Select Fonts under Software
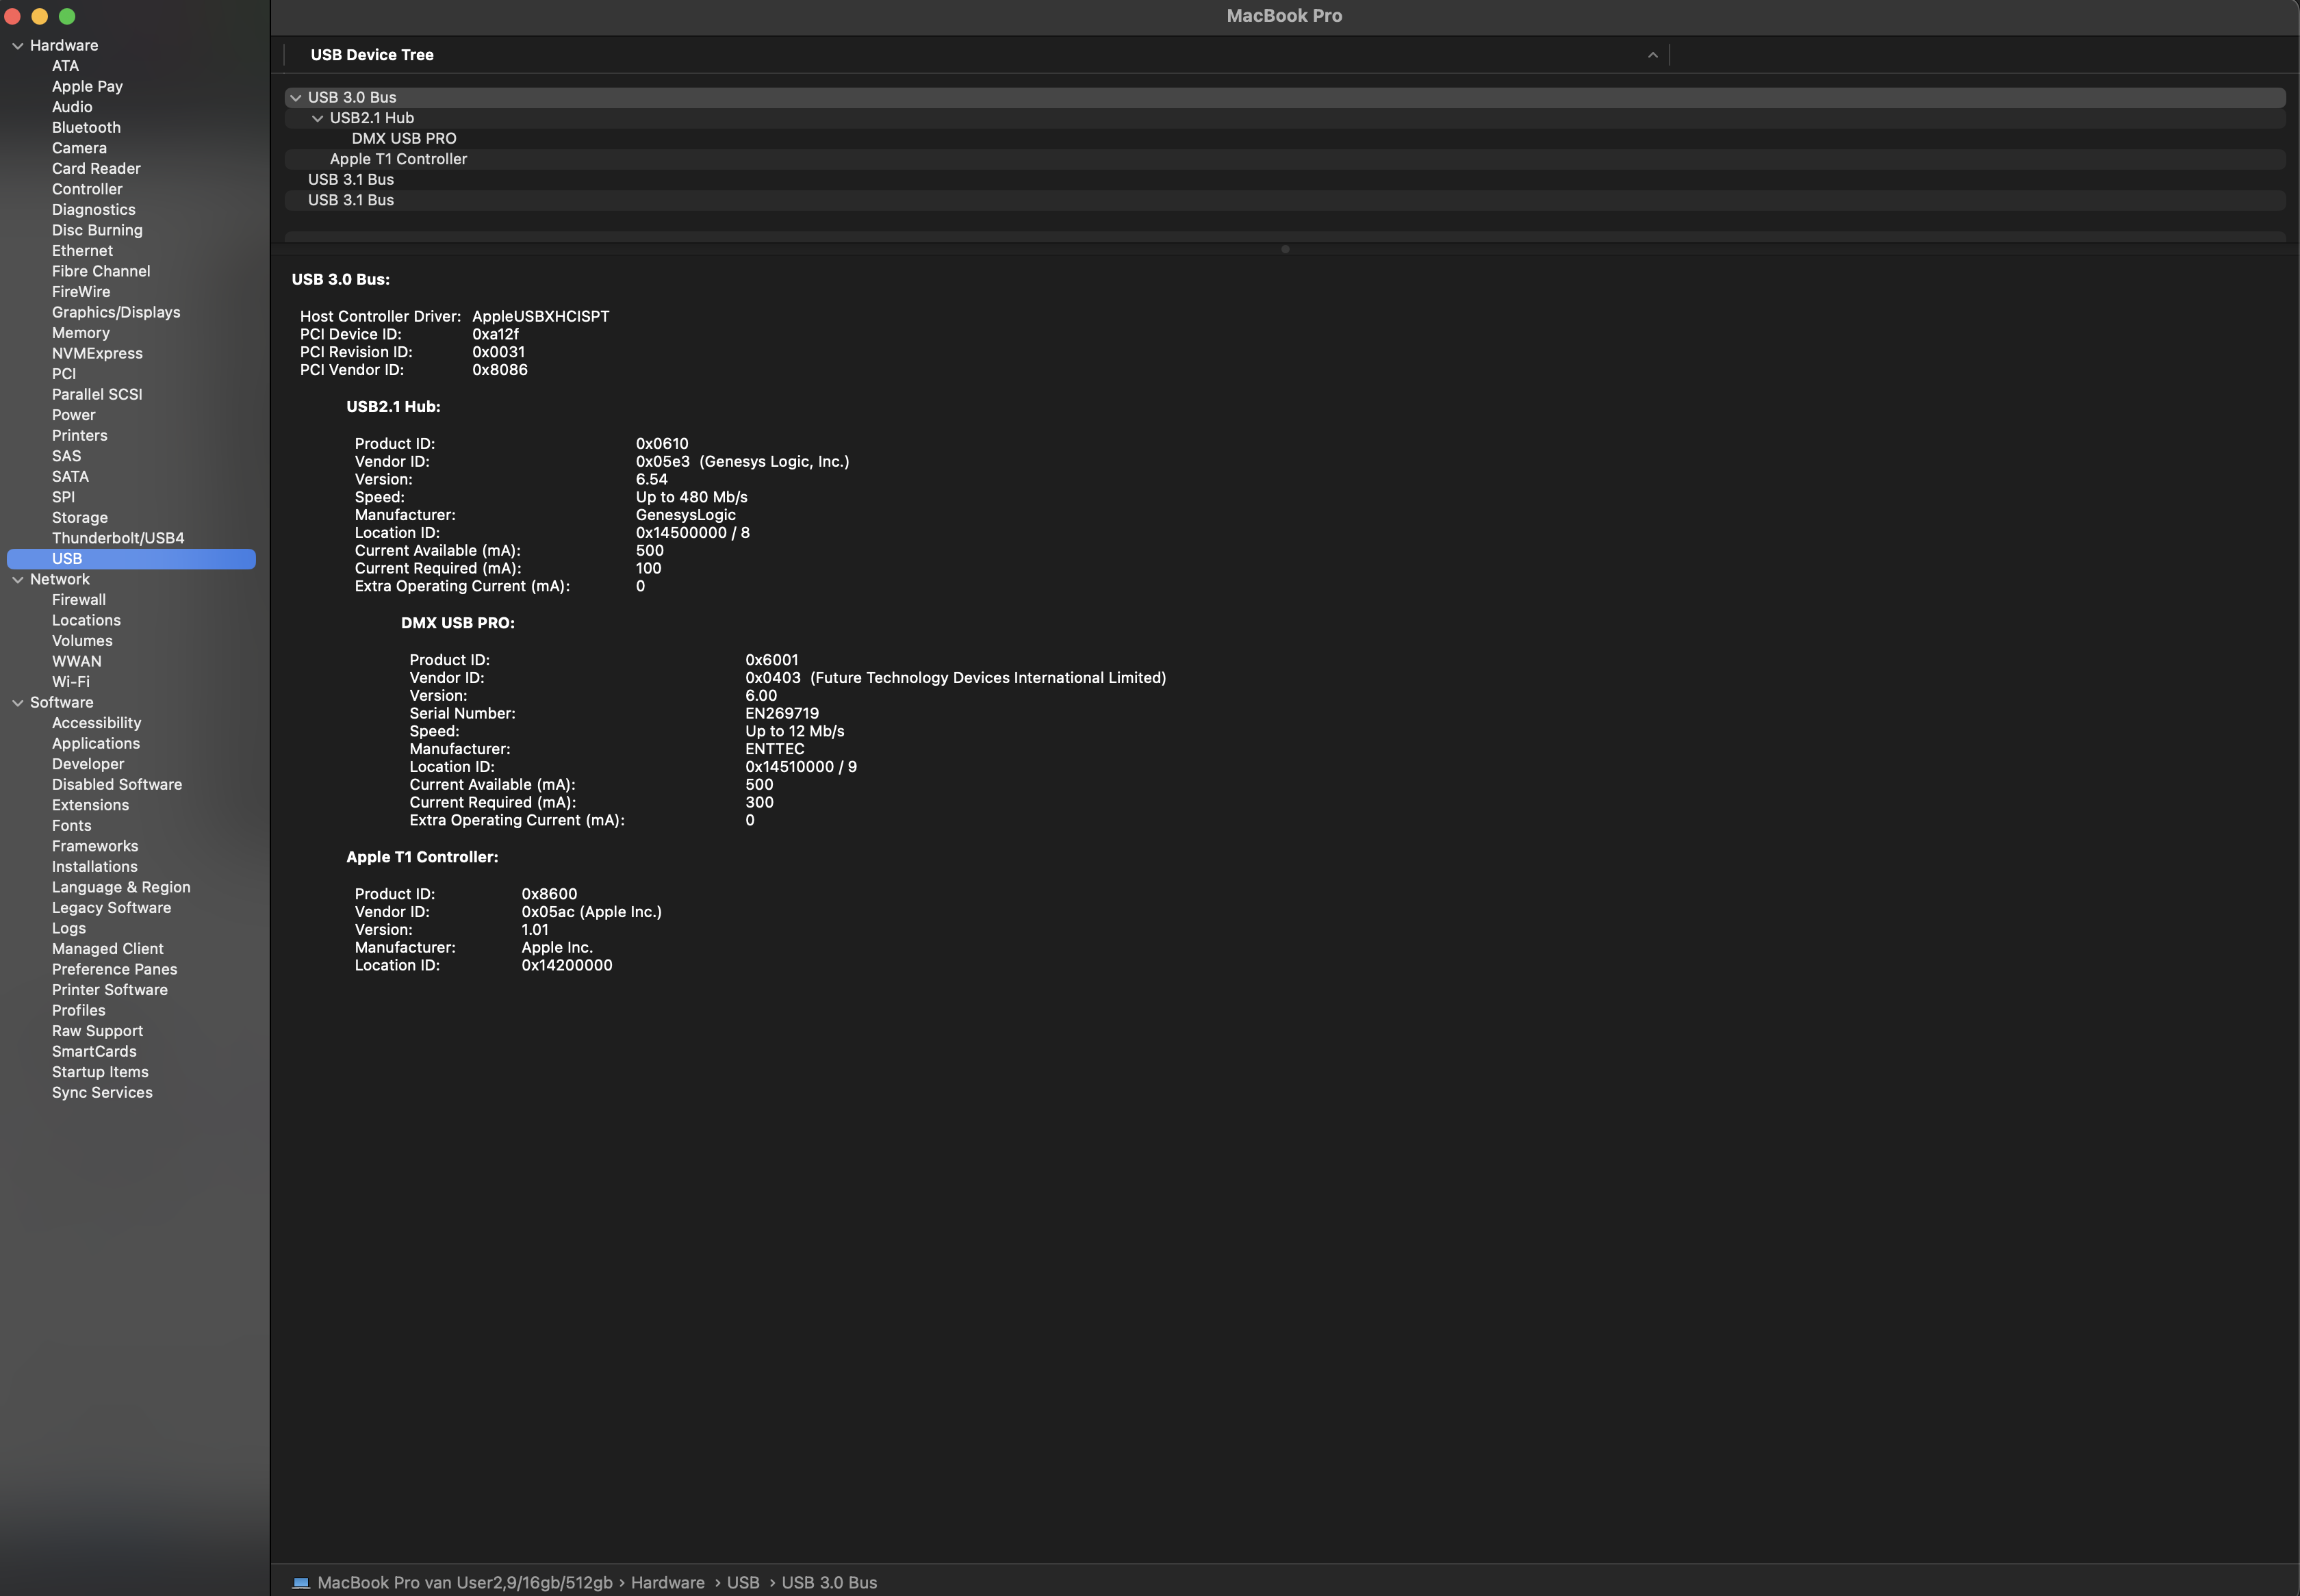The height and width of the screenshot is (1596, 2300). click(x=72, y=825)
